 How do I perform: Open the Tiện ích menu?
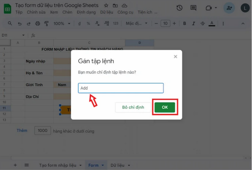pyautogui.click(x=145, y=12)
